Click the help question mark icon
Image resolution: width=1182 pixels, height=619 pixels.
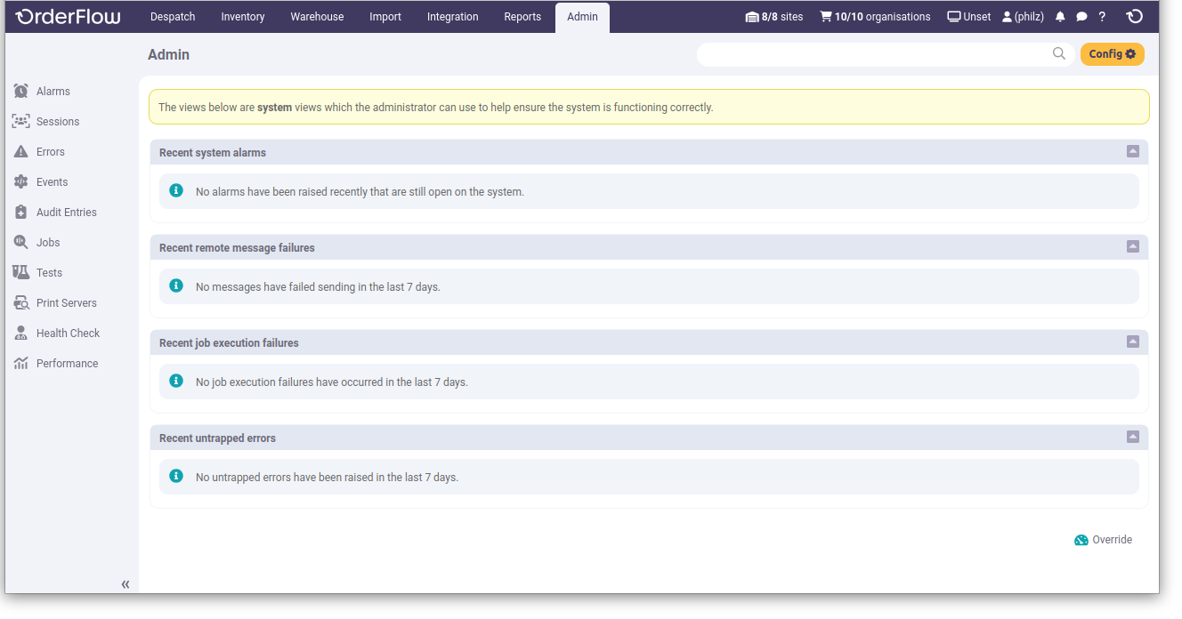(1102, 16)
